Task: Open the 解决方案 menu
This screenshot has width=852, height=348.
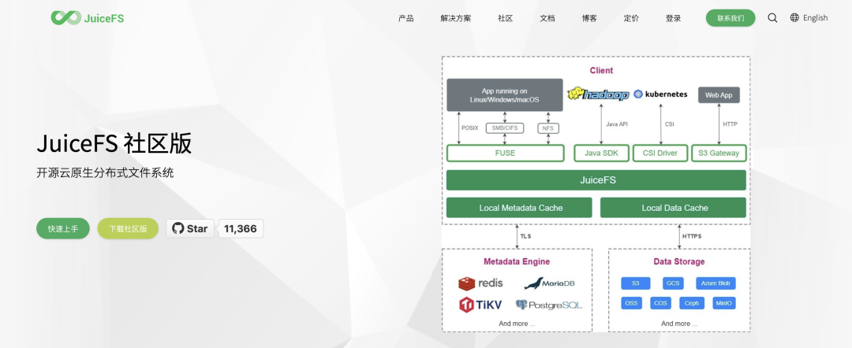Action: (x=456, y=18)
